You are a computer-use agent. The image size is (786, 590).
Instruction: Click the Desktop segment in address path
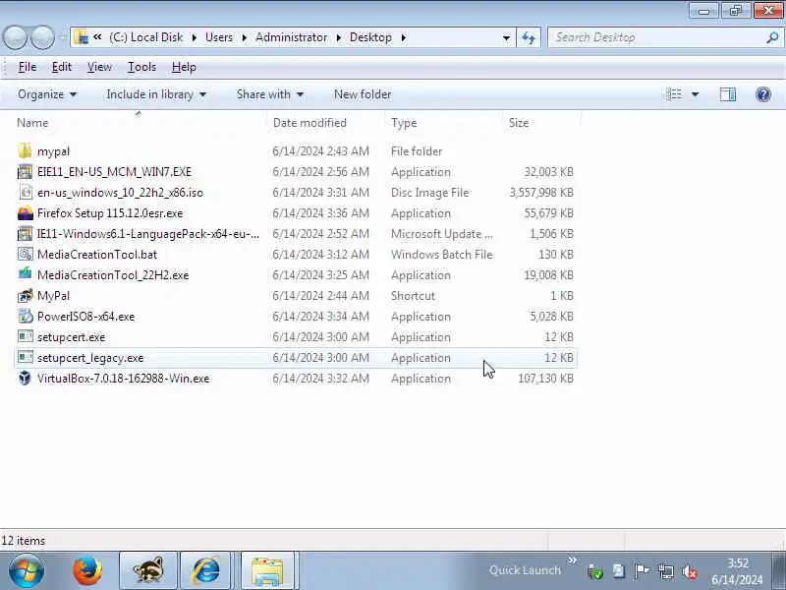pyautogui.click(x=370, y=37)
